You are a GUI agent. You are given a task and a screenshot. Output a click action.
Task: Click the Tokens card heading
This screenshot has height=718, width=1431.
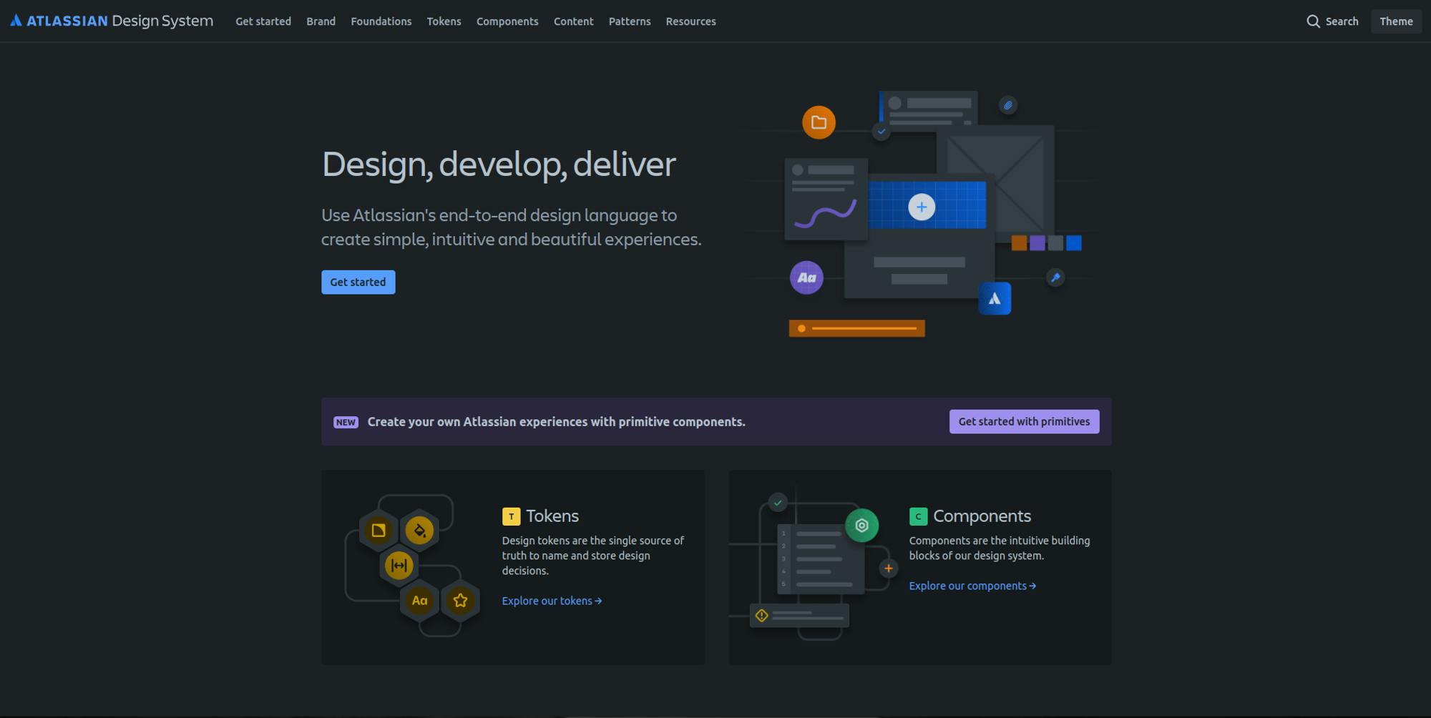pyautogui.click(x=552, y=516)
